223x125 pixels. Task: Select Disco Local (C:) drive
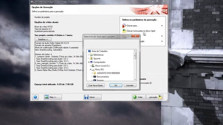point(102,66)
